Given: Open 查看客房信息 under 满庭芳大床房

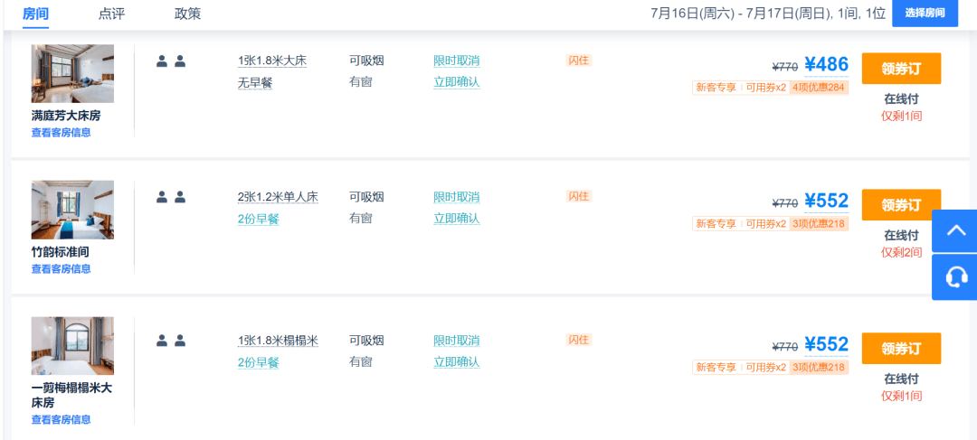Looking at the screenshot, I should pos(61,133).
